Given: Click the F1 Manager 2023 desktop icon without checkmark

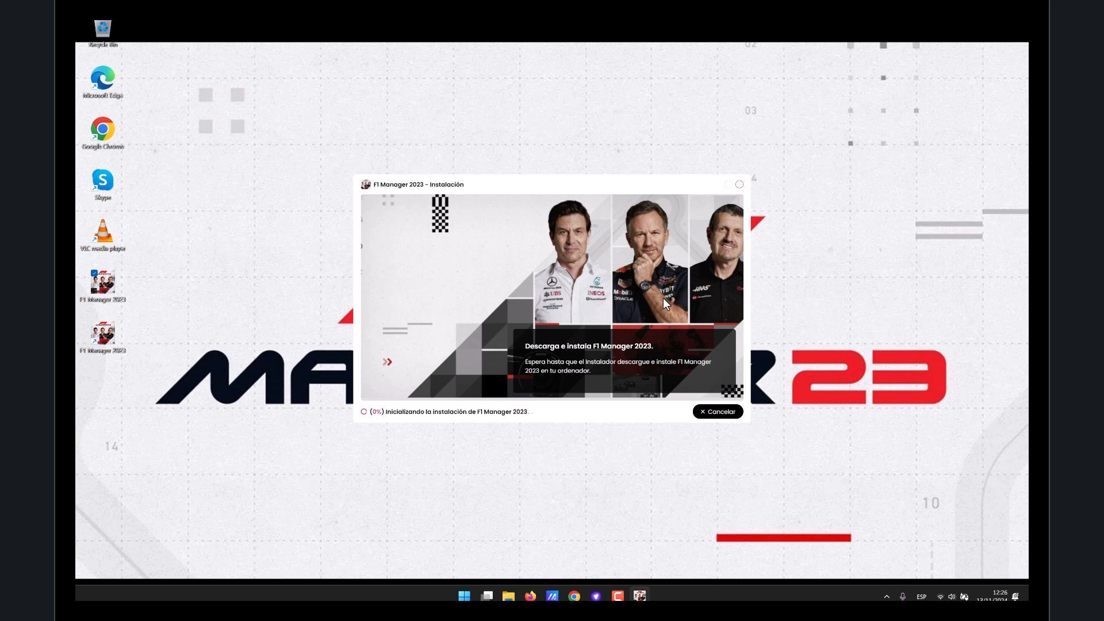Looking at the screenshot, I should click(103, 338).
